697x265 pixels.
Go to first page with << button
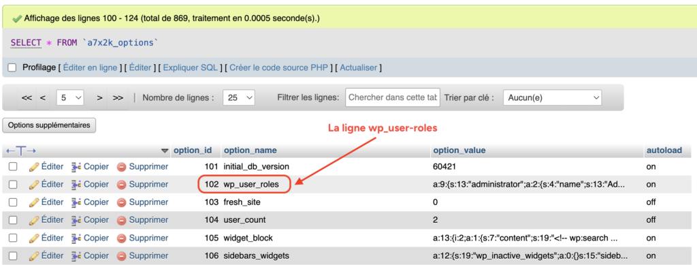[x=27, y=98]
